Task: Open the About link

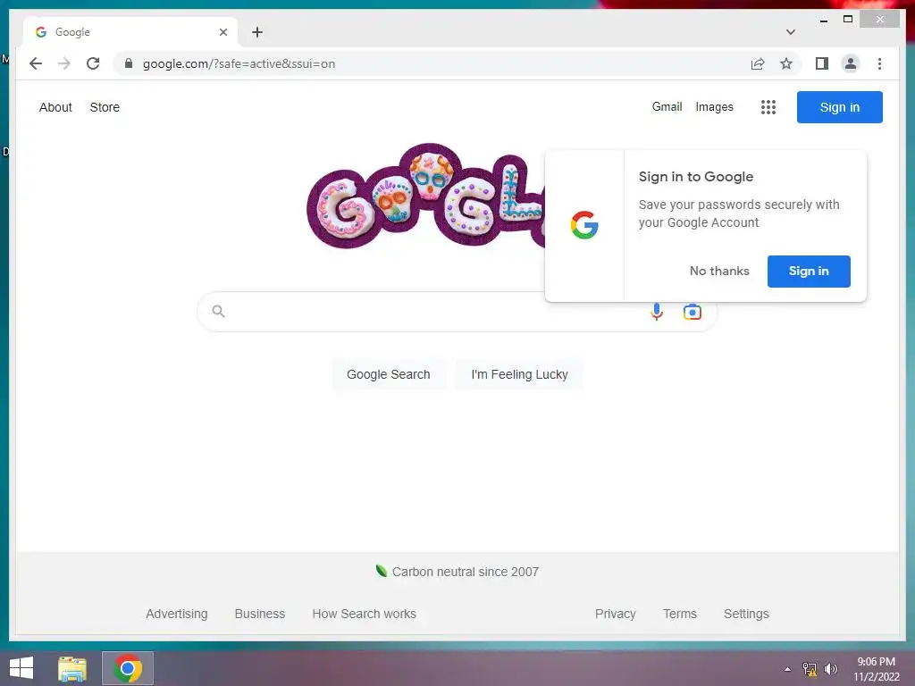Action: pos(55,107)
